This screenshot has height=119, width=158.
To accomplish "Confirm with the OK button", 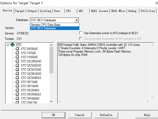I will click(54, 115).
